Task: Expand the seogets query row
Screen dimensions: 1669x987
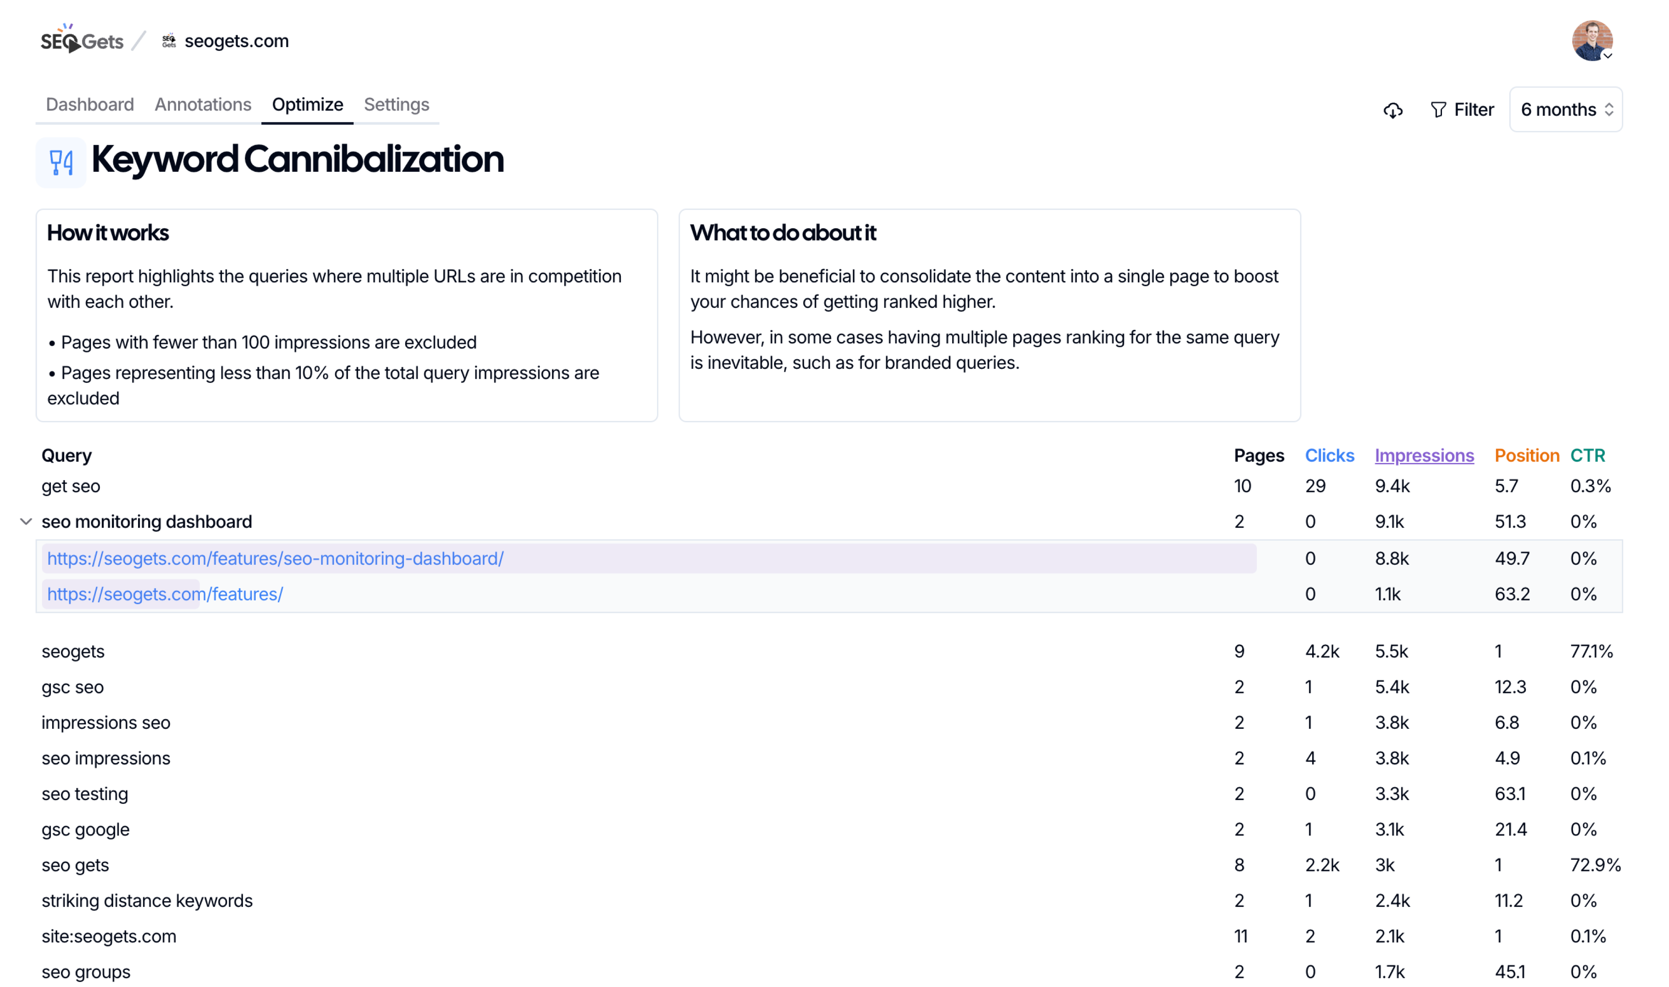Action: (x=73, y=651)
